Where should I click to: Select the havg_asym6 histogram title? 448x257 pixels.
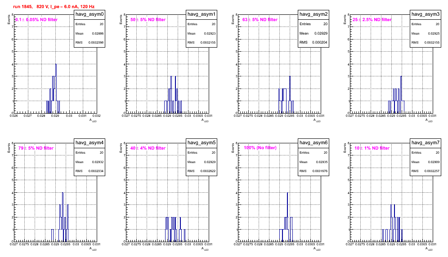coord(314,143)
